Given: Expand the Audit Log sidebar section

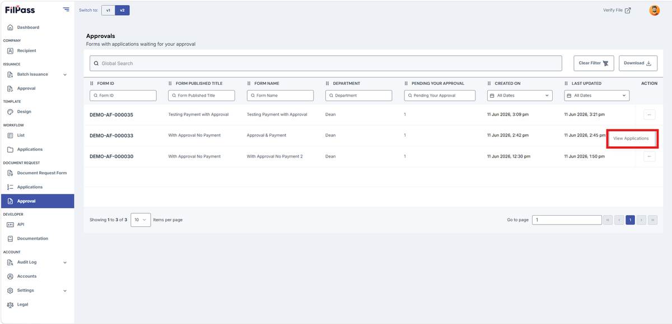Looking at the screenshot, I should pos(65,262).
